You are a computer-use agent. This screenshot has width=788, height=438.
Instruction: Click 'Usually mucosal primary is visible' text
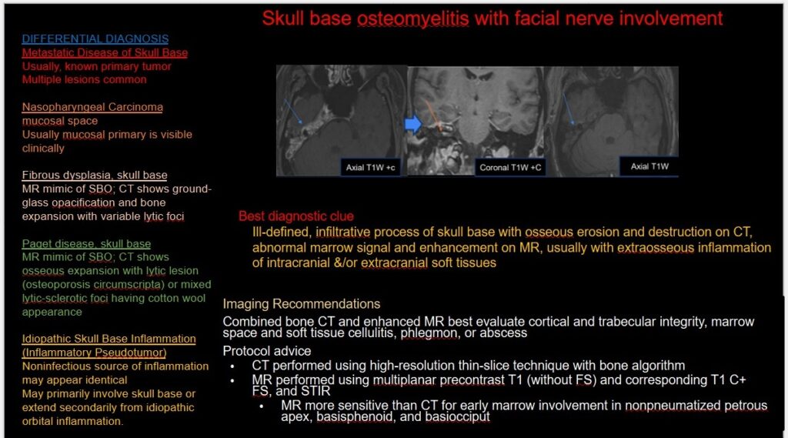[x=106, y=134]
